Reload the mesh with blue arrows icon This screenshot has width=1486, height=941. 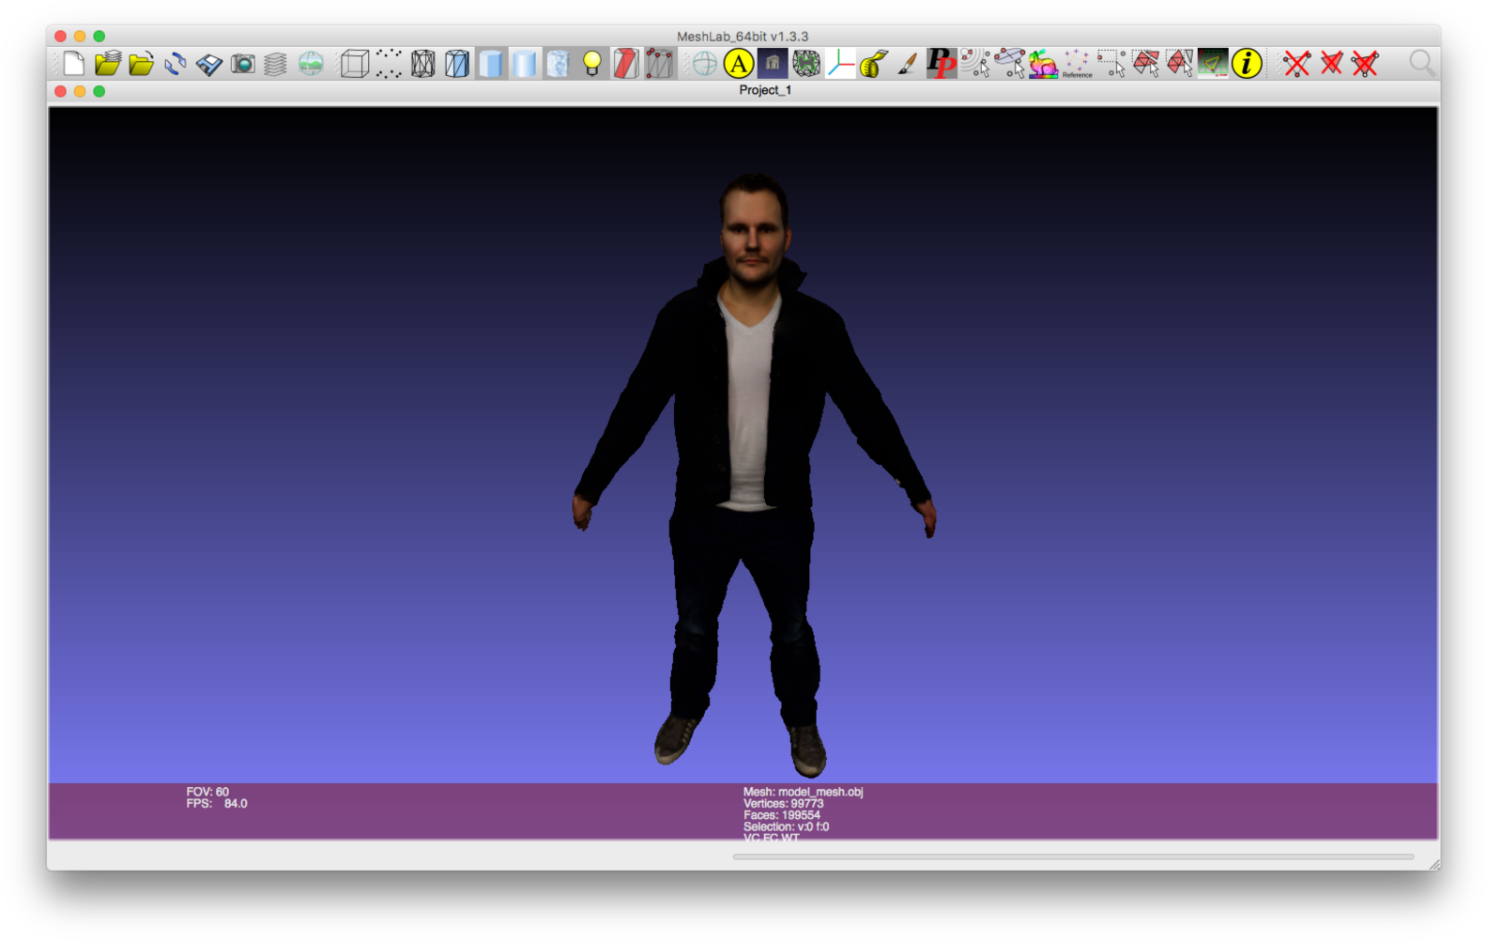point(176,64)
